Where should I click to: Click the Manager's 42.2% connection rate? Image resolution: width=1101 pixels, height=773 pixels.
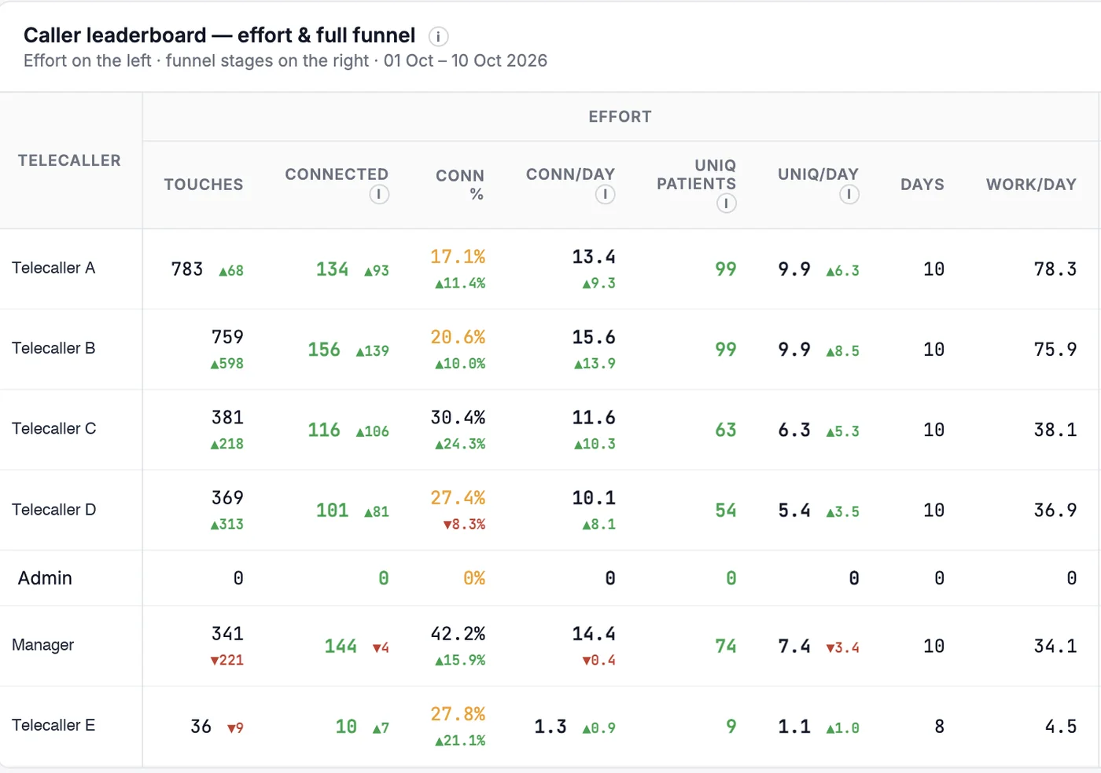click(458, 634)
